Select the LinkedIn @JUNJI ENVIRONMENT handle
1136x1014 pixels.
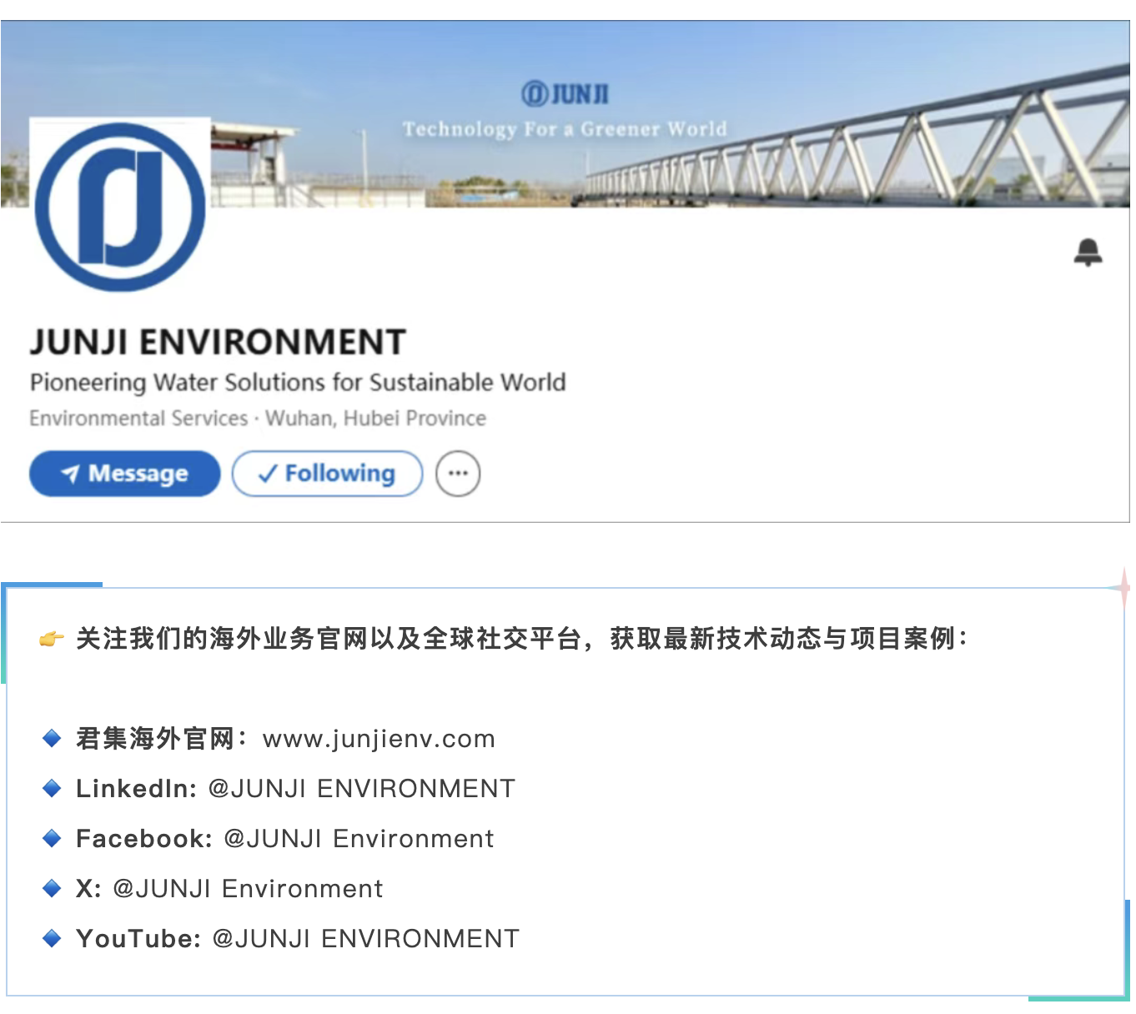pos(361,789)
